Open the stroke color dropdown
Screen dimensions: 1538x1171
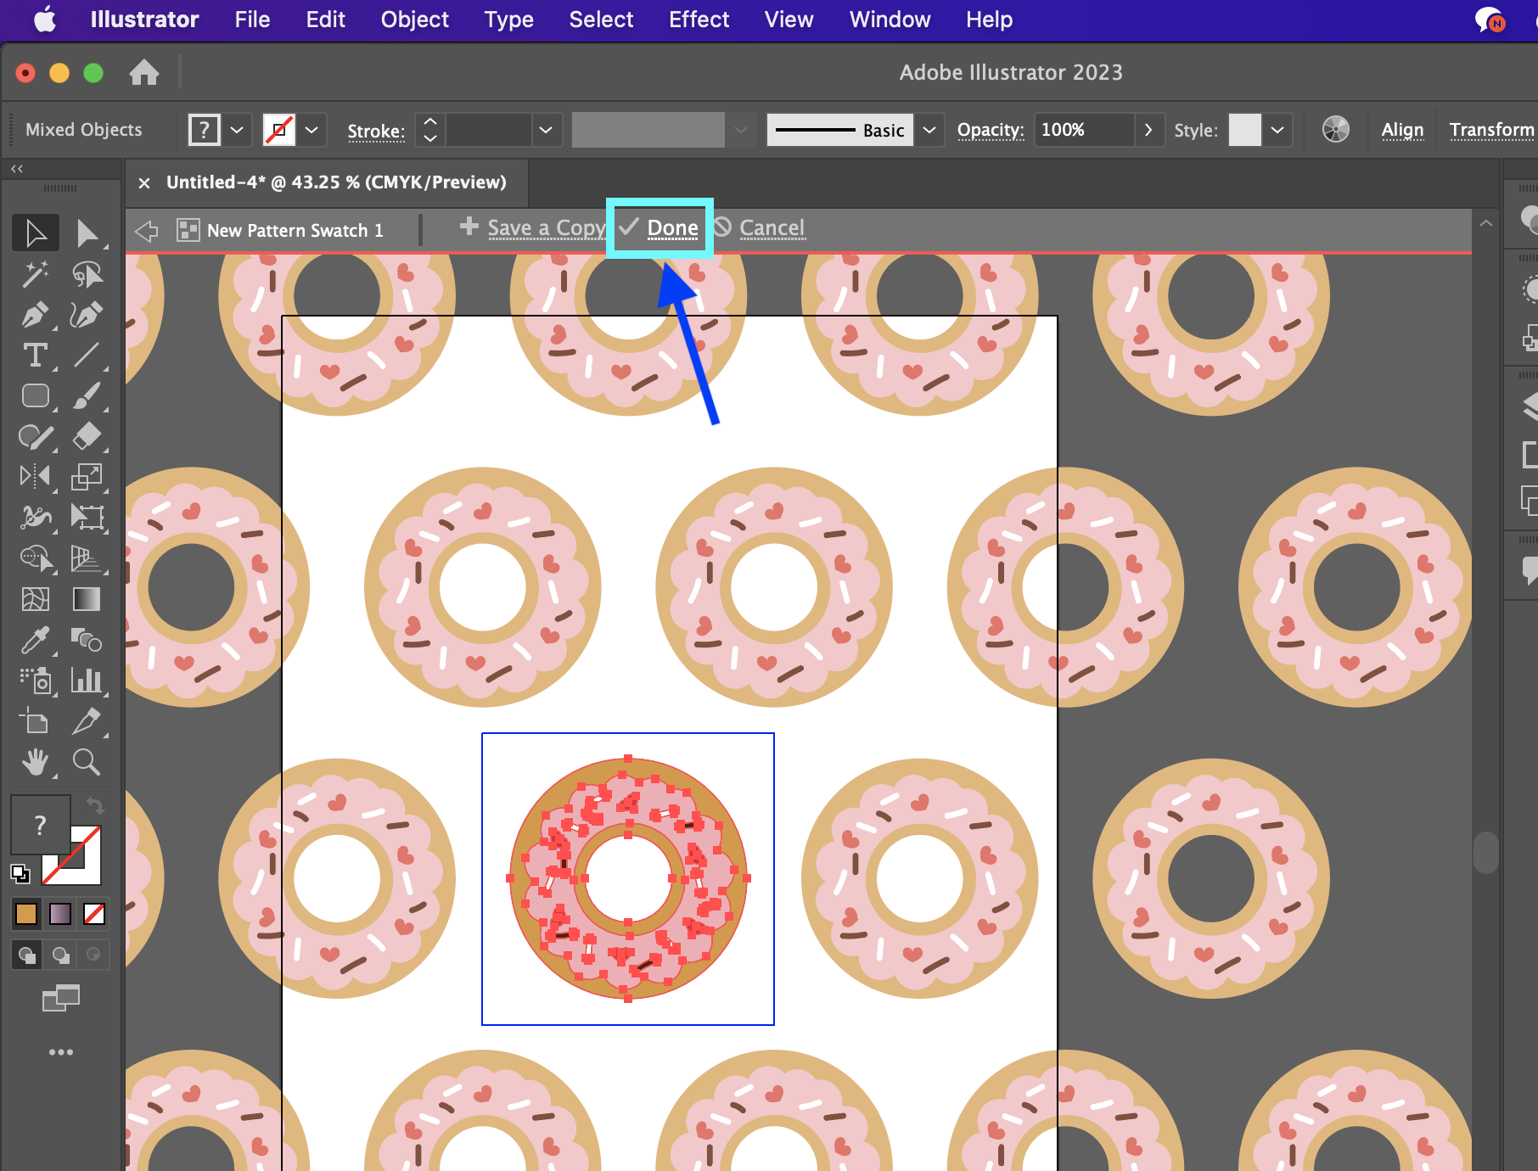tap(312, 130)
